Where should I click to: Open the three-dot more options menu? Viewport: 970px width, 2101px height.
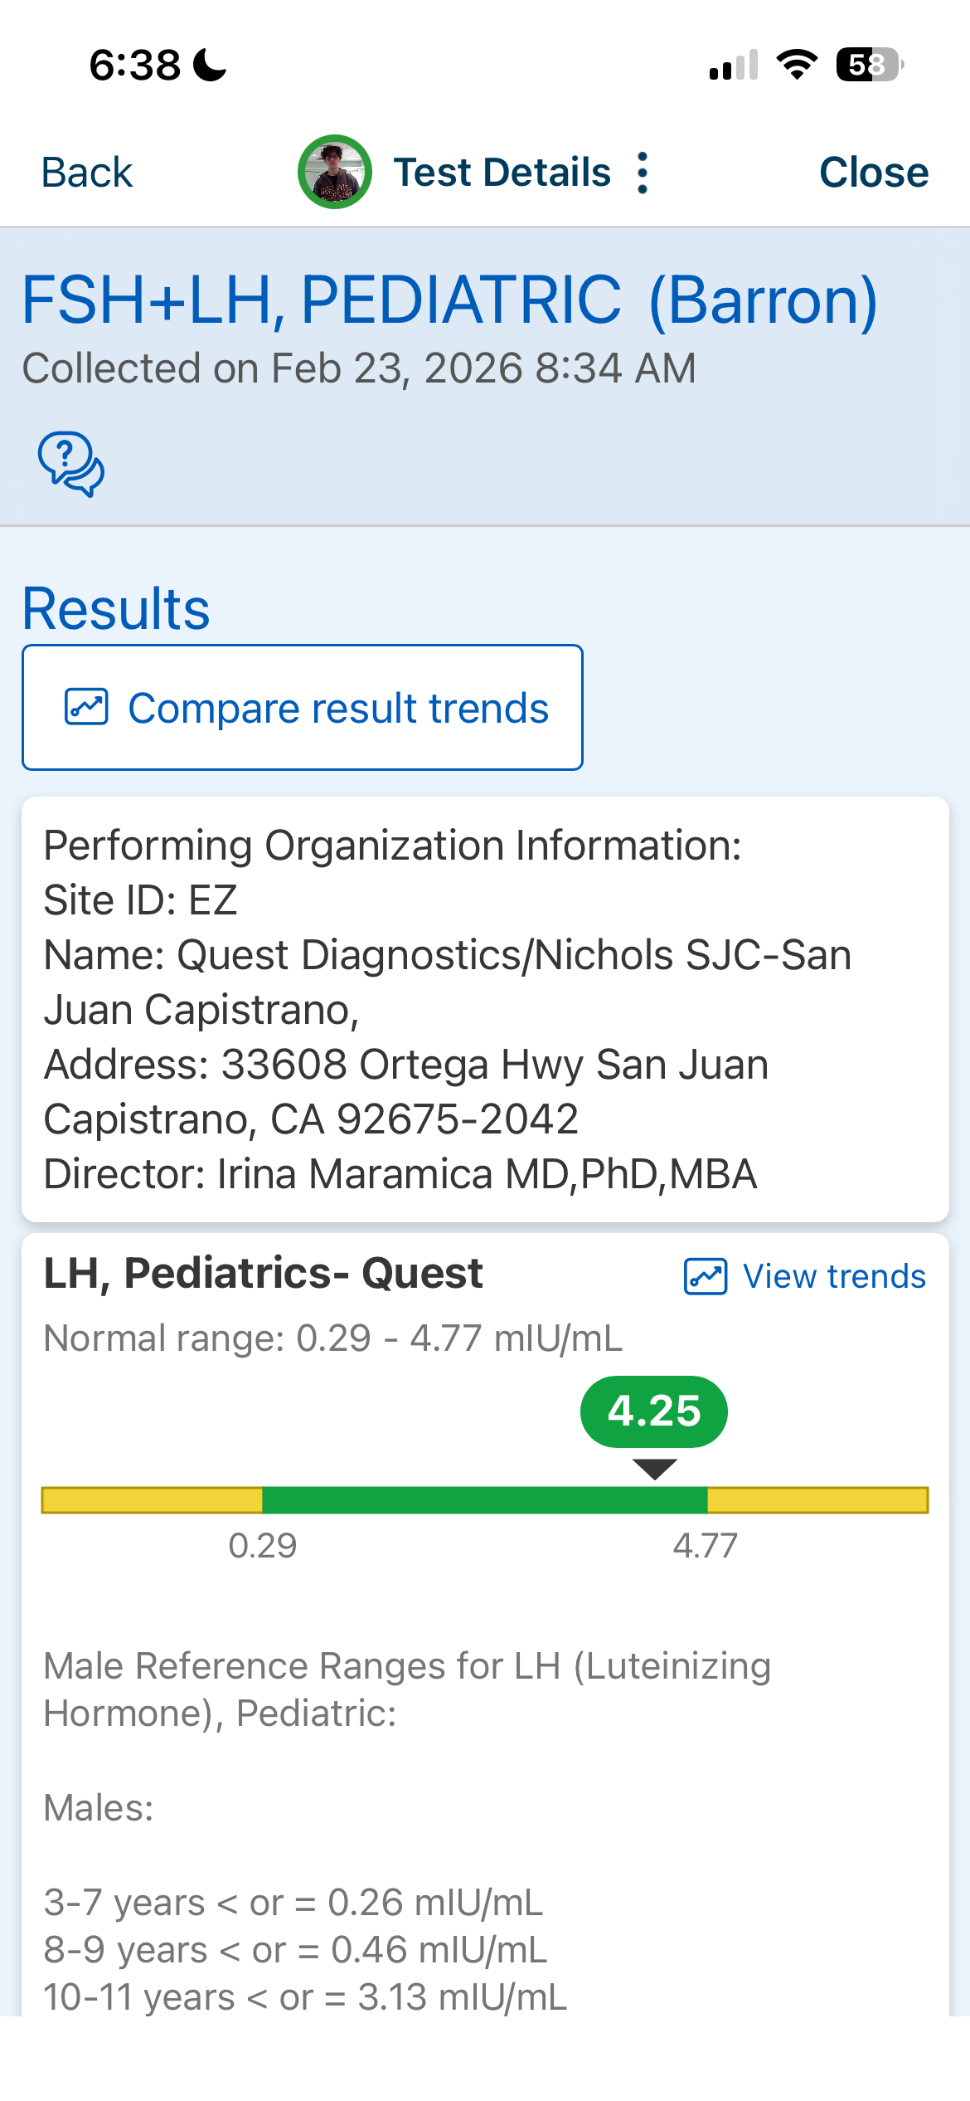click(x=643, y=173)
